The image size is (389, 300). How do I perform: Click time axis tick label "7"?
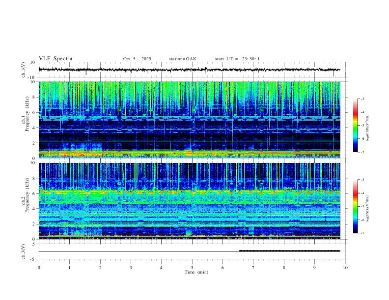[253, 268]
